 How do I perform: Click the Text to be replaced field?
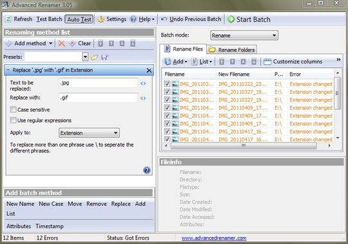click(x=99, y=83)
